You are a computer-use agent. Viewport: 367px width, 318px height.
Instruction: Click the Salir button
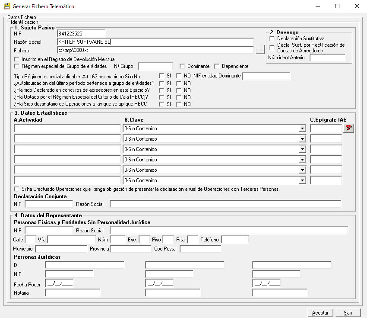348,313
